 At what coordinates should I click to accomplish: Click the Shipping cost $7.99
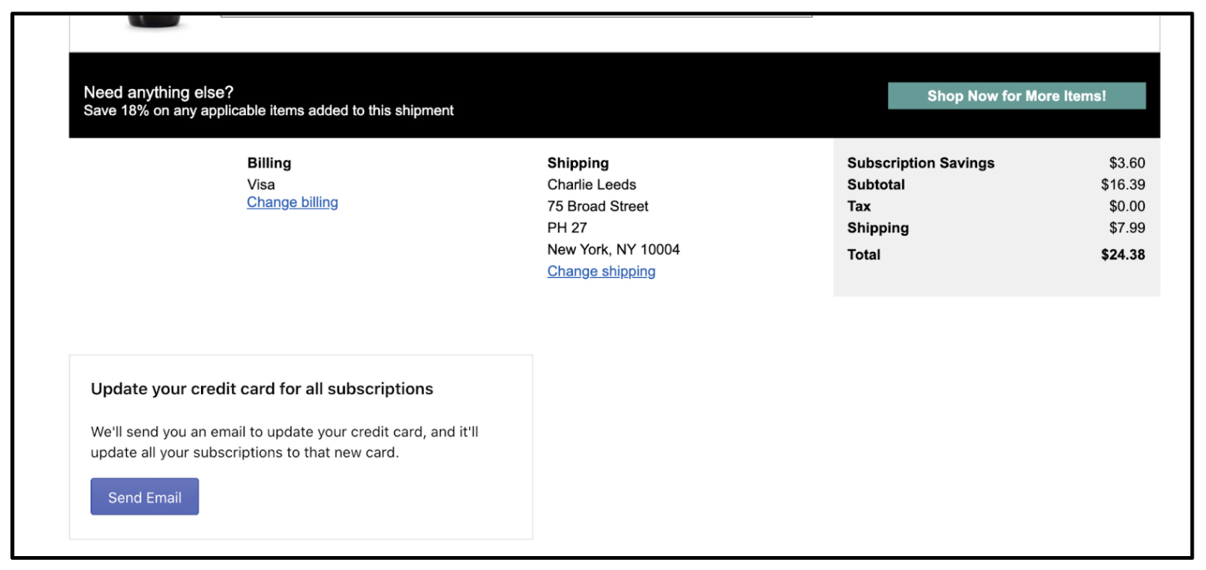pos(1126,228)
